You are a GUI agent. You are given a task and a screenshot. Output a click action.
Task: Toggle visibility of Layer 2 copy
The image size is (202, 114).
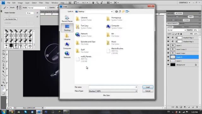coord(168,53)
